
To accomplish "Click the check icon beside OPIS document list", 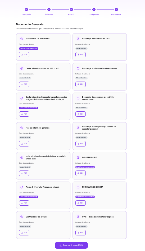I will coord(78,217).
